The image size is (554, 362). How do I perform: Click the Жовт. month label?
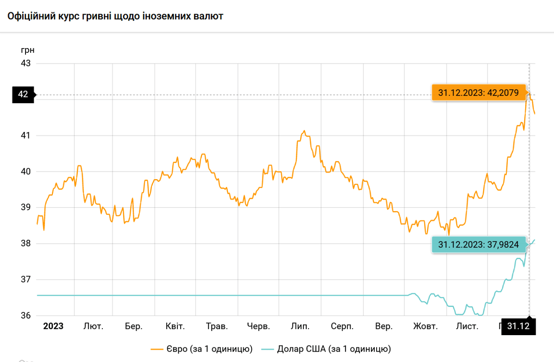(426, 326)
